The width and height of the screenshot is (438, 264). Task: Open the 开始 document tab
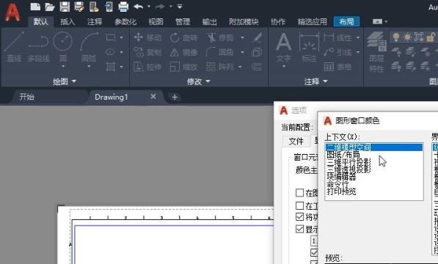click(x=27, y=97)
